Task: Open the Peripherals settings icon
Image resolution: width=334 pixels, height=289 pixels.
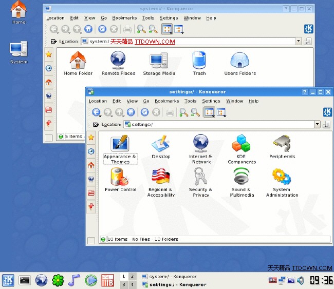Action: pyautogui.click(x=282, y=147)
